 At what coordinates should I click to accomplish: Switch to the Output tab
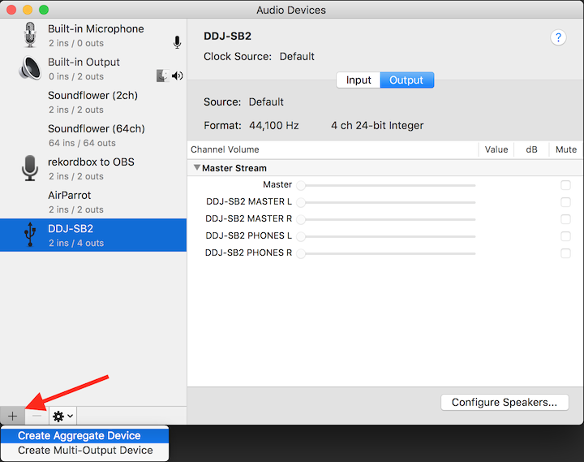(406, 80)
